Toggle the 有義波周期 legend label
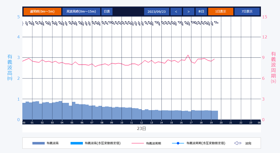 153,143
